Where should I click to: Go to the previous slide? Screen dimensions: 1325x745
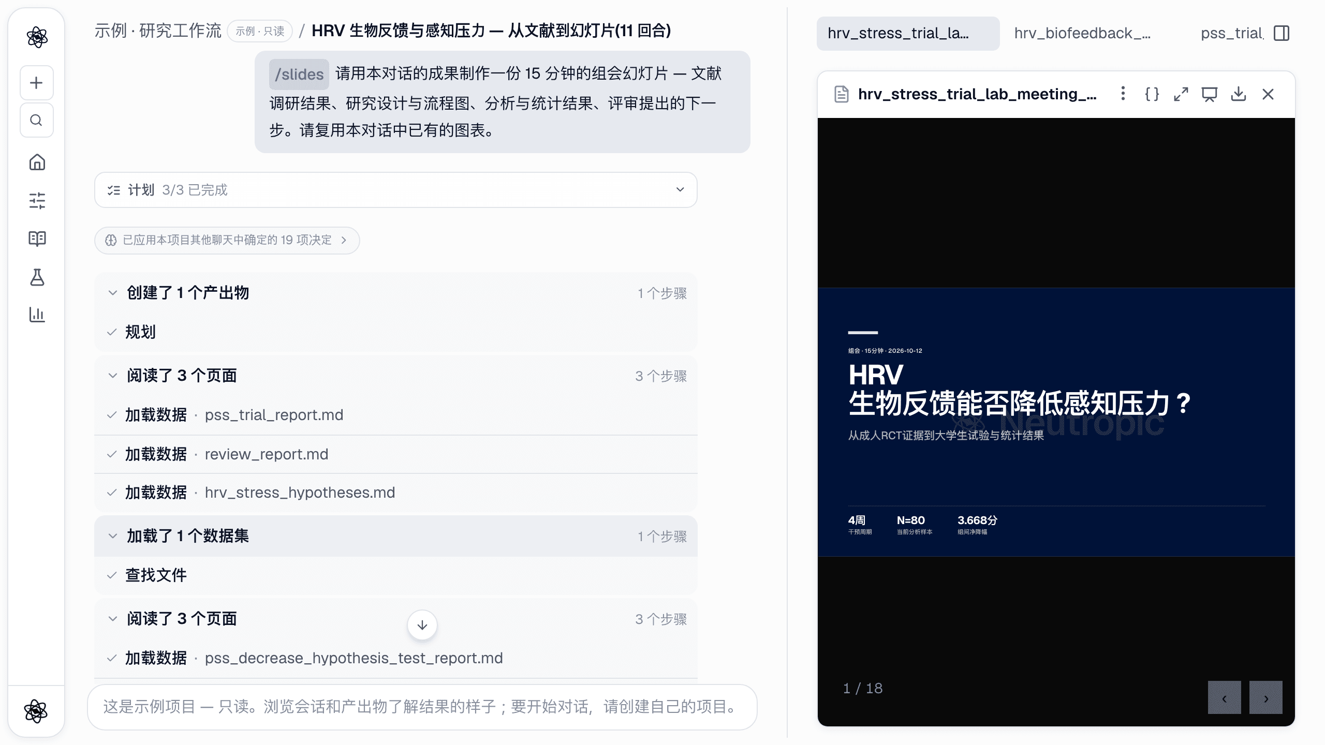pos(1225,697)
